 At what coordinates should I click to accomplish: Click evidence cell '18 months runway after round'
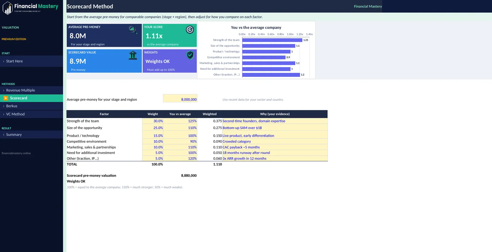[275, 153]
